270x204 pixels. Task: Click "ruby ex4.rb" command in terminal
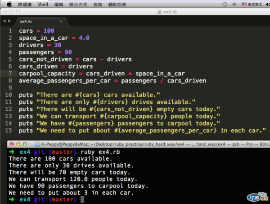coord(100,152)
